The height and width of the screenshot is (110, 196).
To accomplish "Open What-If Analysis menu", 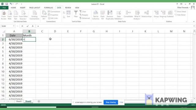I will 137,15.
